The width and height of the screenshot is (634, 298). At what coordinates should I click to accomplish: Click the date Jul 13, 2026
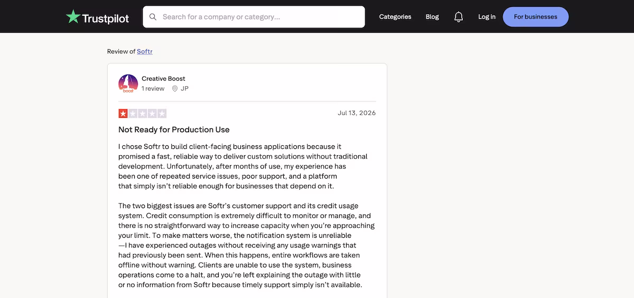(357, 113)
